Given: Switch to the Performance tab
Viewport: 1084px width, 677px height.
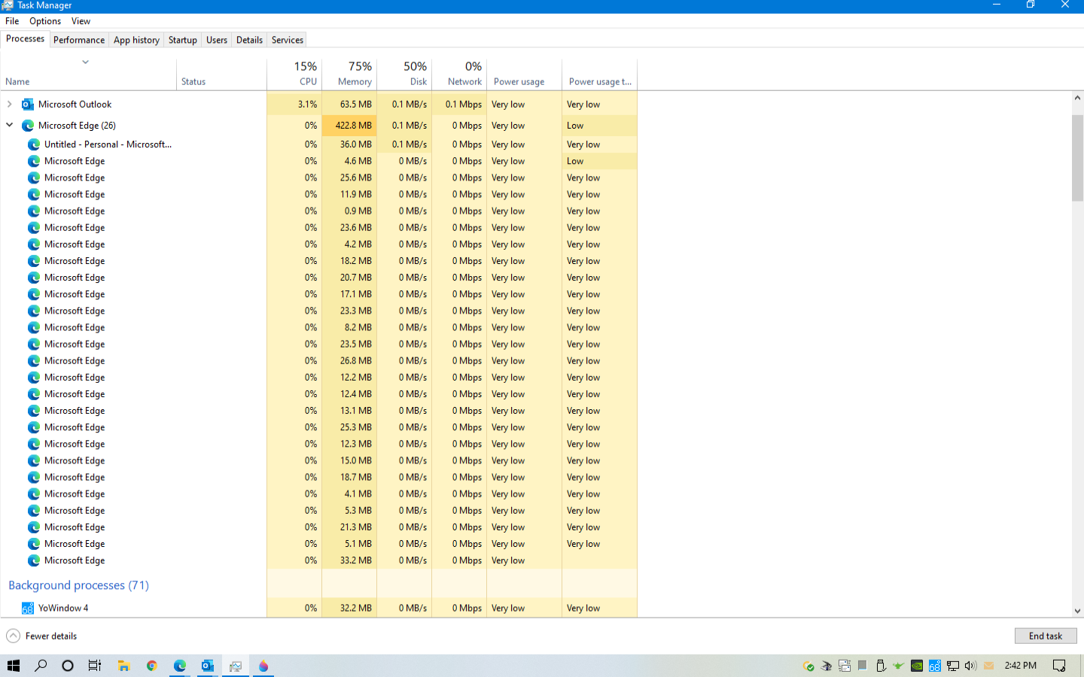Looking at the screenshot, I should point(79,40).
